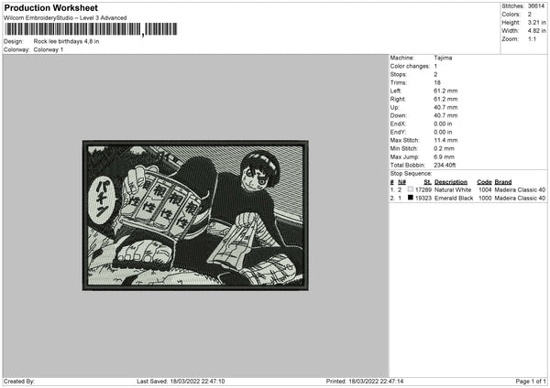The image size is (550, 388).
Task: Click 'Madeira Classic 40' in the Emerald Black row
Action: point(520,199)
